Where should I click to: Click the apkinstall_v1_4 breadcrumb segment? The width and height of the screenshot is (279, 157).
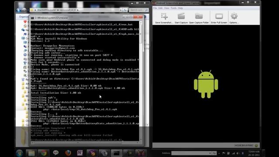pyautogui.click(x=68, y=10)
